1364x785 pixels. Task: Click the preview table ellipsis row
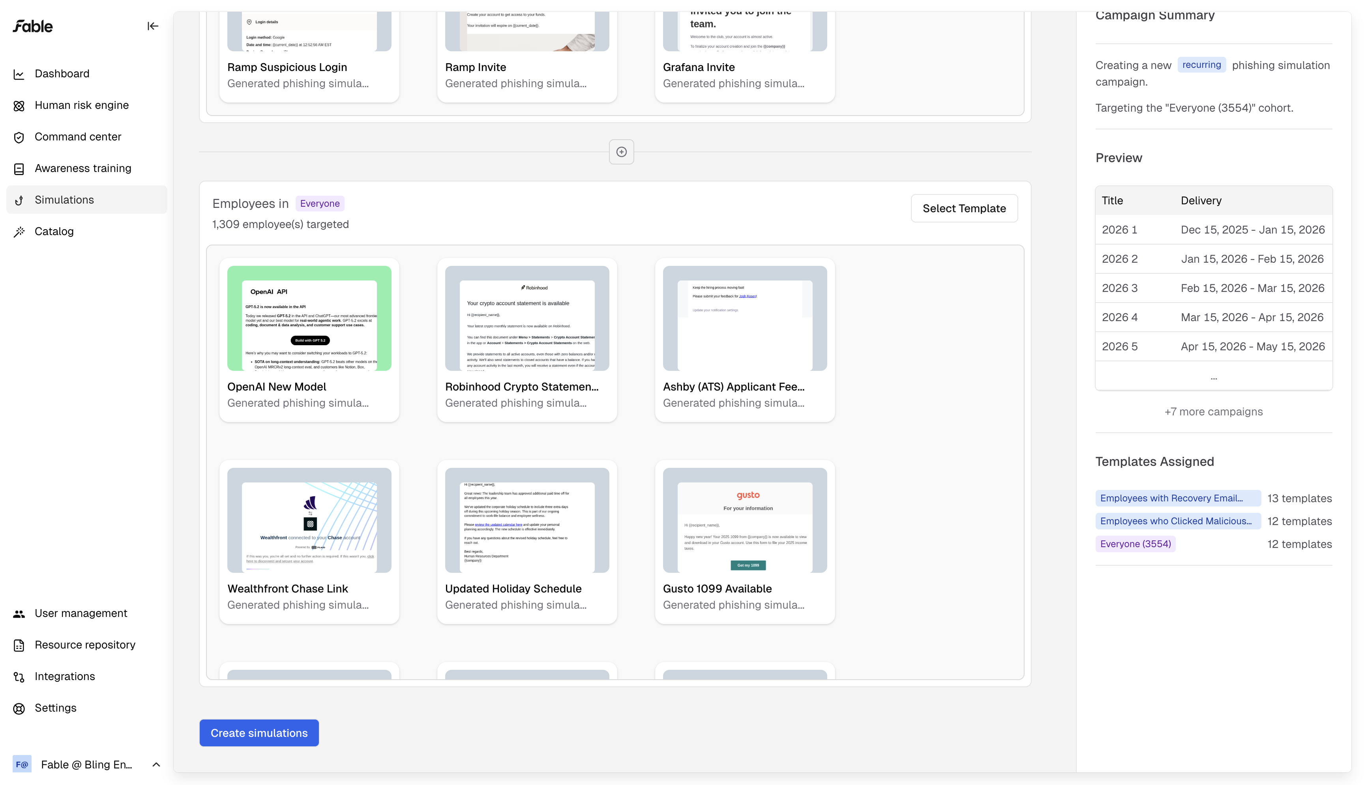1214,376
